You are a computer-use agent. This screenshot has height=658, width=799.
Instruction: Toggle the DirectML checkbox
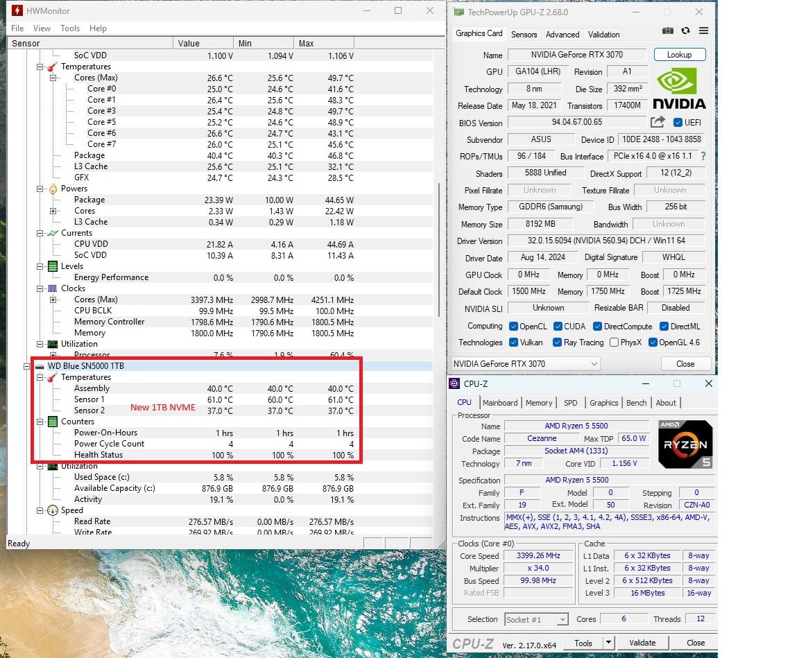(664, 327)
